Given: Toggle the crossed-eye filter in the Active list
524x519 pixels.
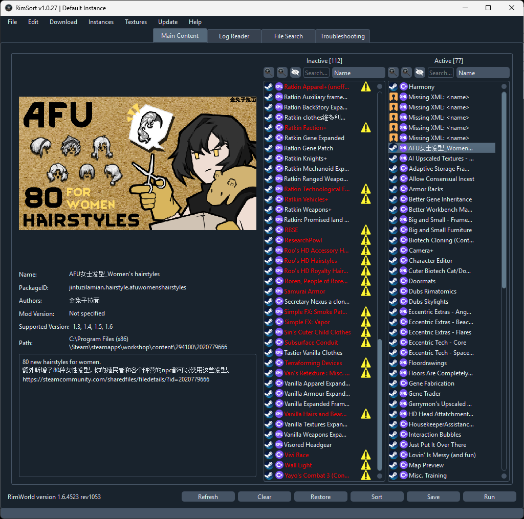Looking at the screenshot, I should pyautogui.click(x=420, y=73).
